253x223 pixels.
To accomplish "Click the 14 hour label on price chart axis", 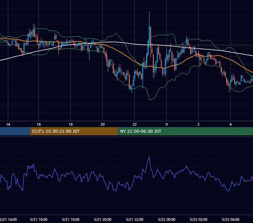I will tap(8, 125).
